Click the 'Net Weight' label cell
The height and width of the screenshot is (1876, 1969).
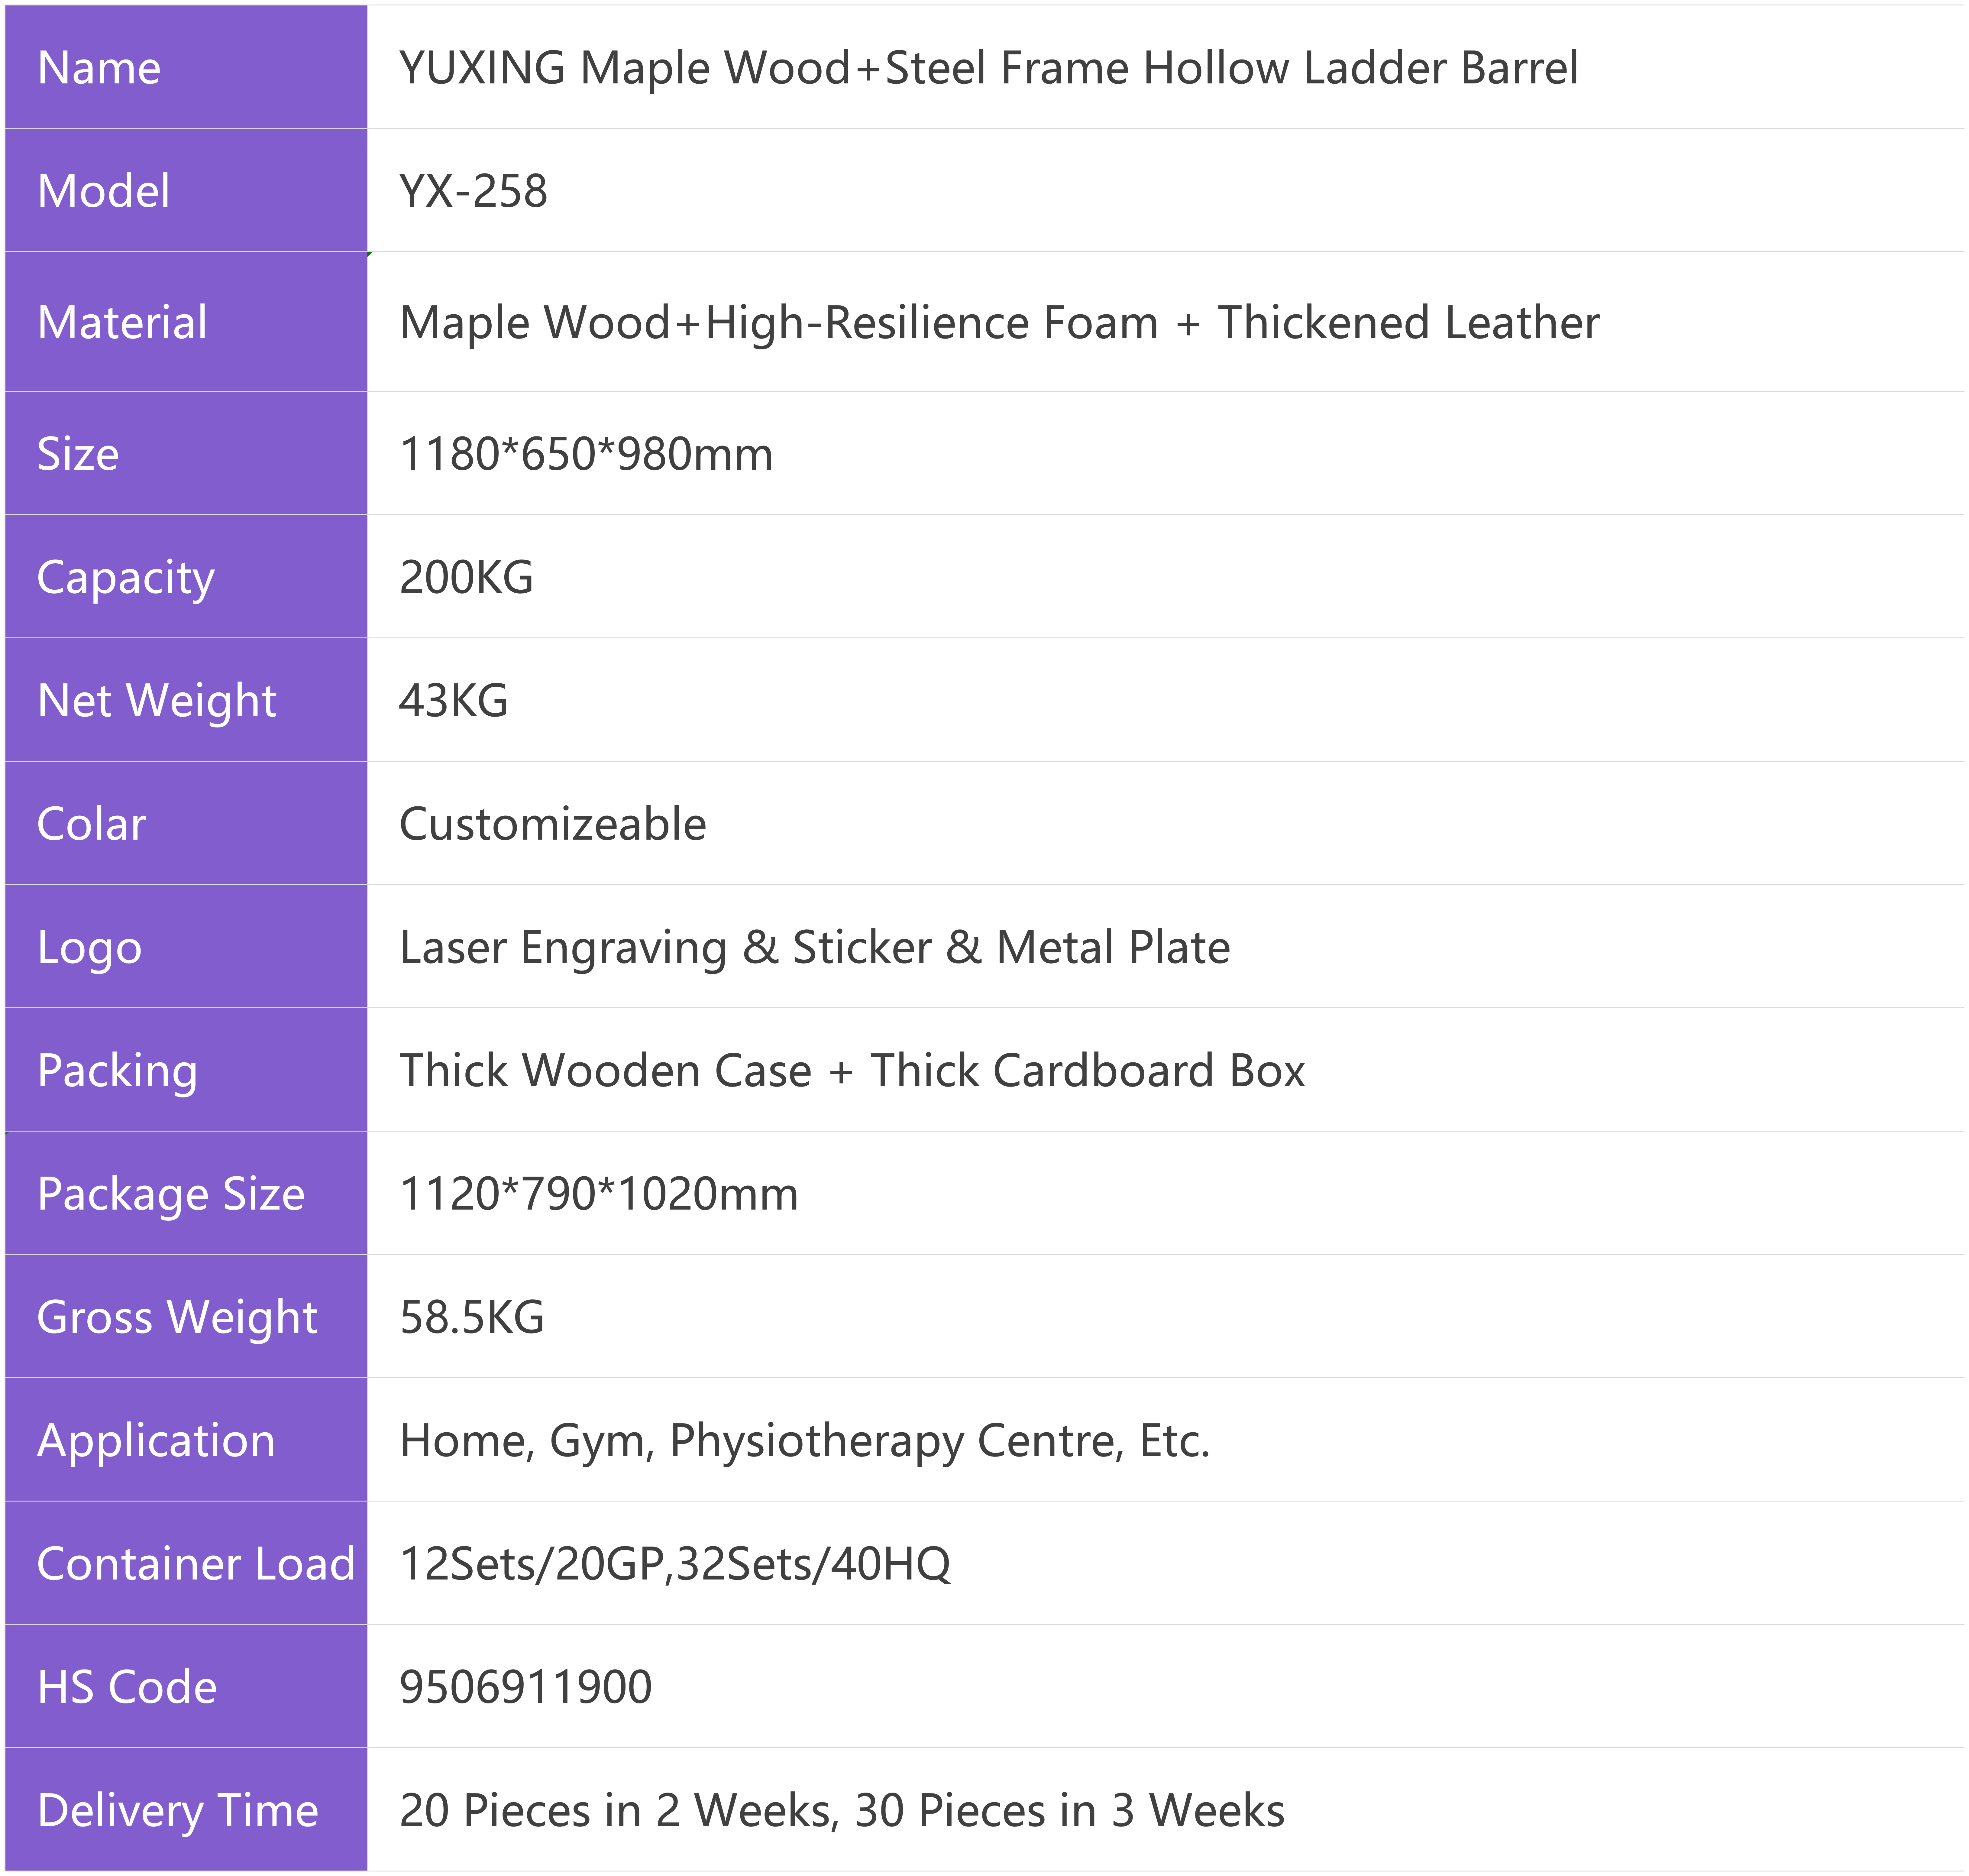click(186, 699)
